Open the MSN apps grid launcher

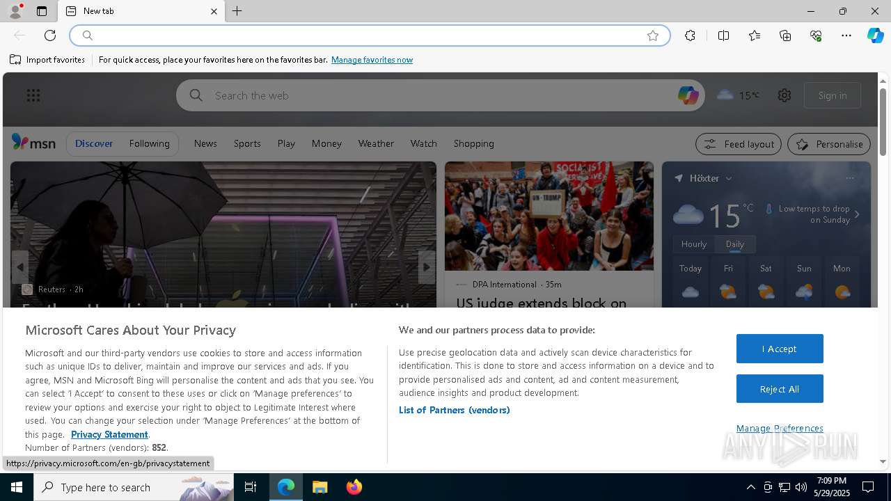point(33,95)
